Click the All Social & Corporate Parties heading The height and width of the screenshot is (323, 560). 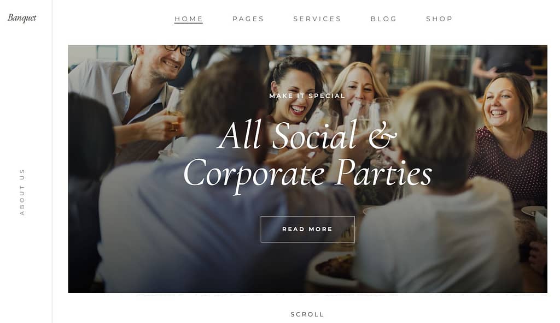point(307,155)
